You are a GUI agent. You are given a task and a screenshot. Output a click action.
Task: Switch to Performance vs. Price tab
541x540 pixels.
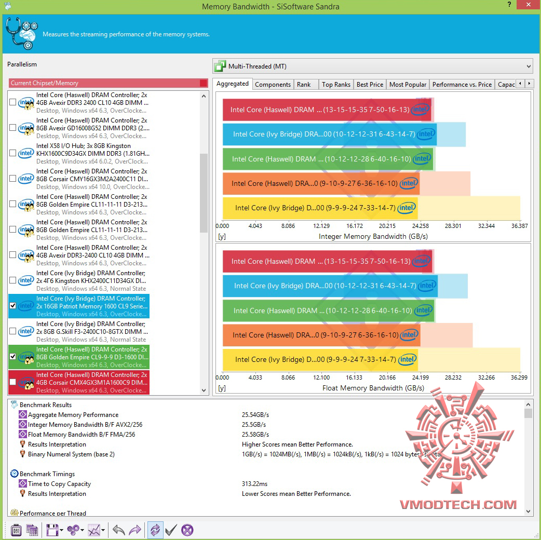(462, 85)
